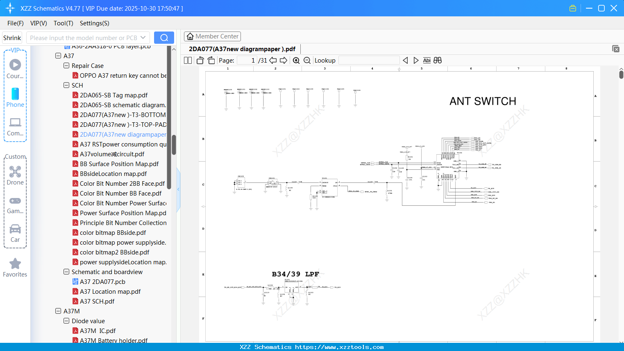Open search with the binoculars icon
The height and width of the screenshot is (351, 624).
[x=438, y=60]
